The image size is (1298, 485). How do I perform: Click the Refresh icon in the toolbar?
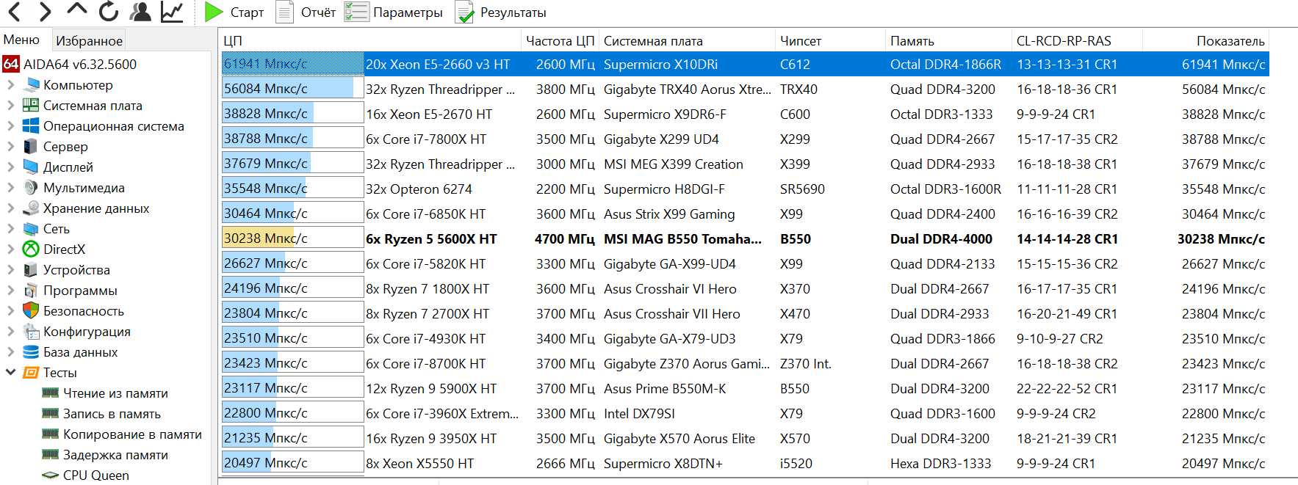click(x=109, y=12)
